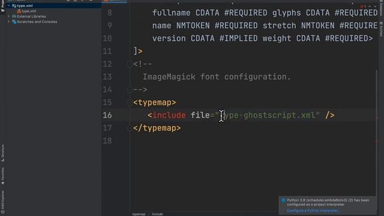Click line number 11 in gutter
Viewport: 384px width, 216px height.
pos(107,51)
